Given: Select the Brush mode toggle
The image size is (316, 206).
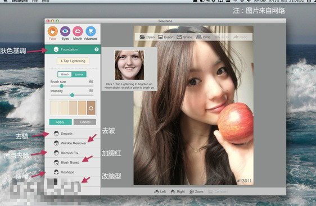Looking at the screenshot, I should pyautogui.click(x=65, y=75).
